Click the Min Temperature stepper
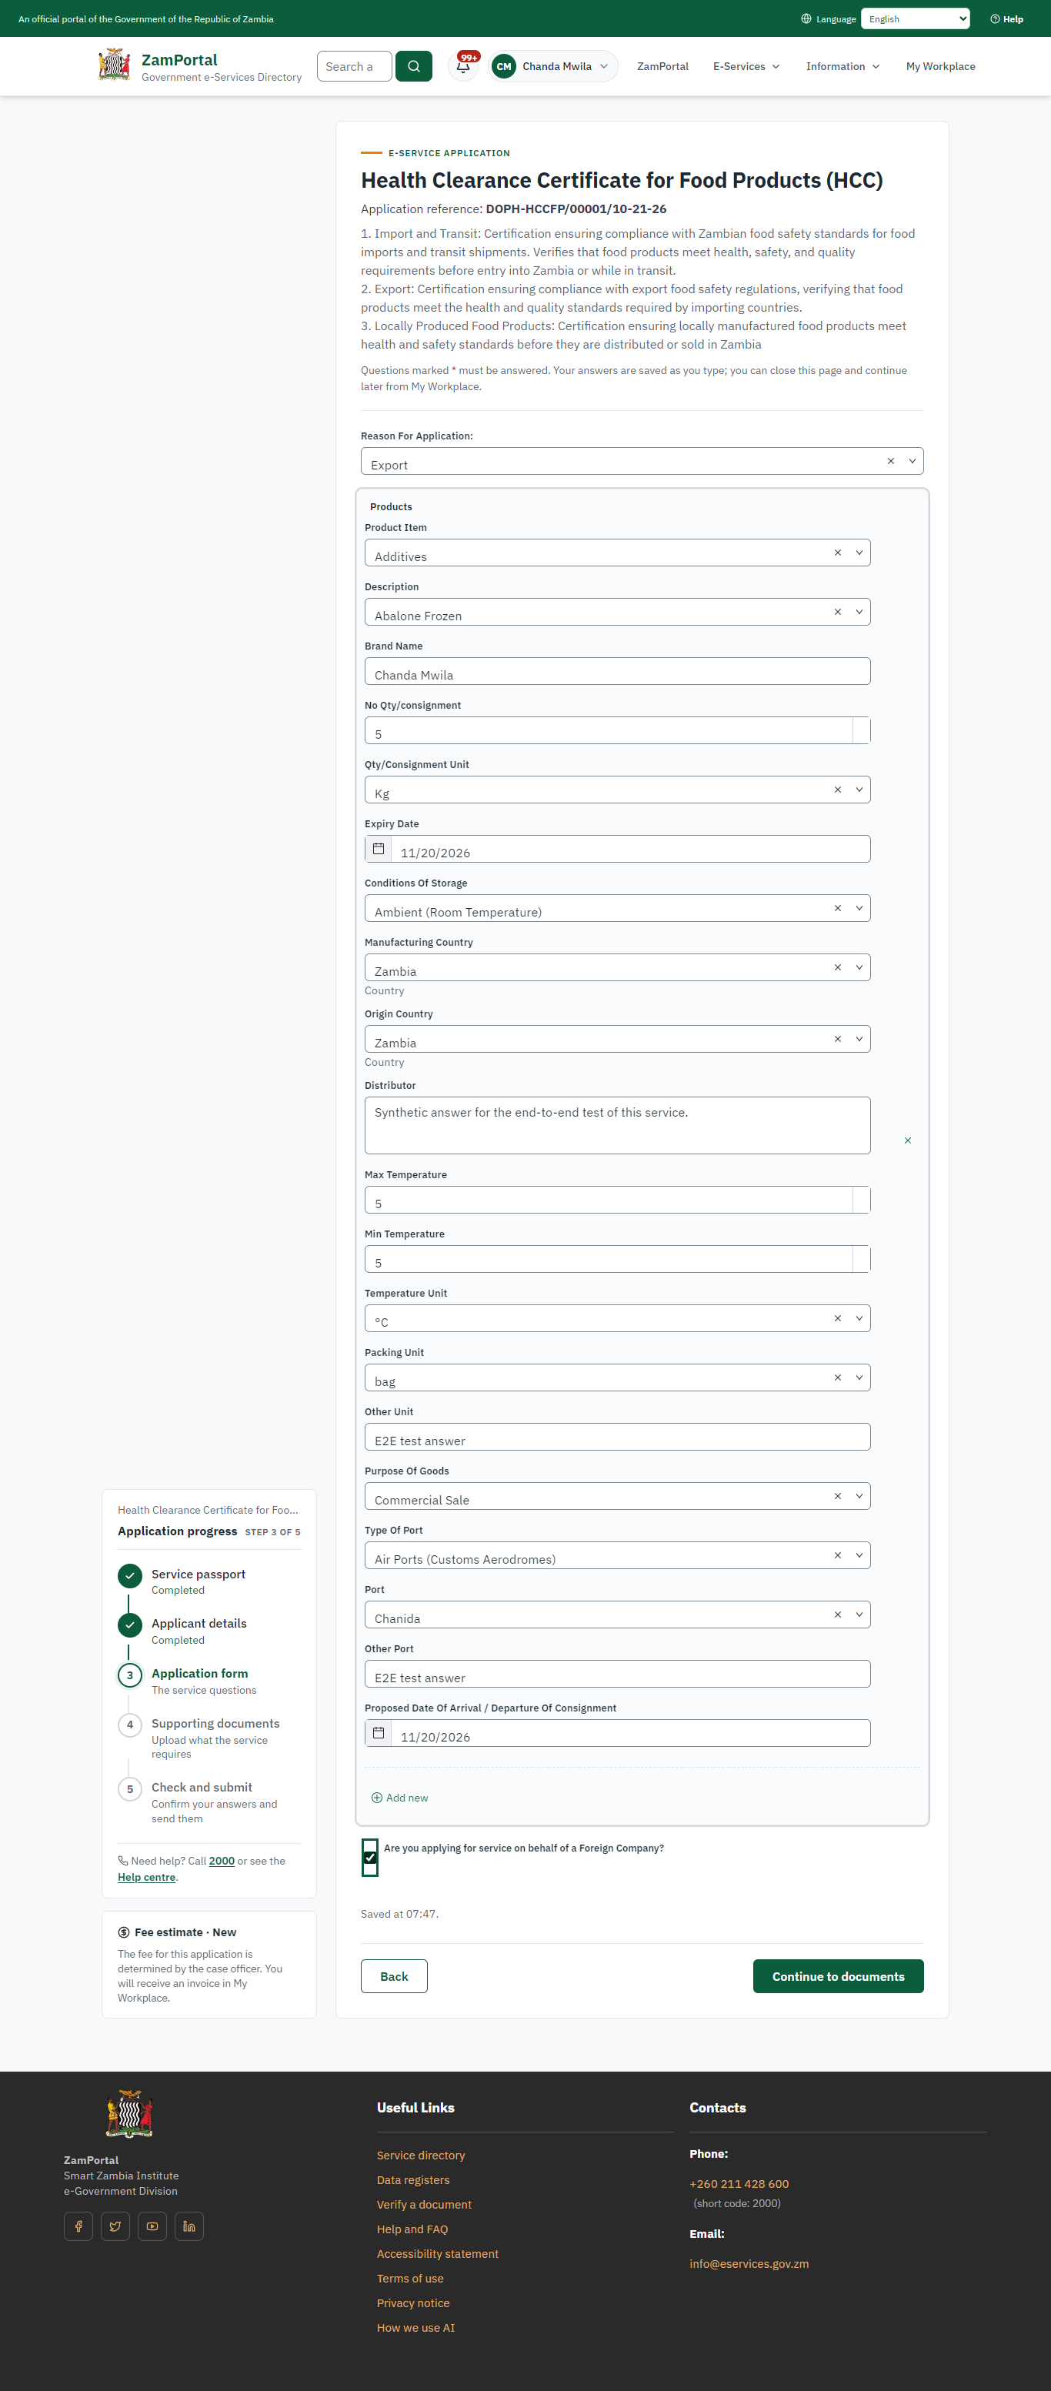This screenshot has width=1051, height=2391. point(861,1259)
